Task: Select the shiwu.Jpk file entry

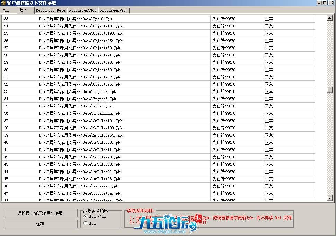Action: pos(75,106)
